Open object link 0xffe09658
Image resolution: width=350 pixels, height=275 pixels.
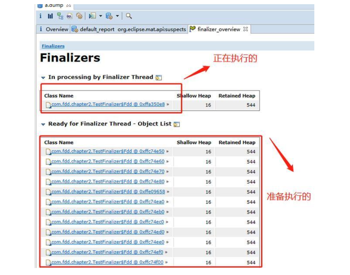tap(108, 192)
